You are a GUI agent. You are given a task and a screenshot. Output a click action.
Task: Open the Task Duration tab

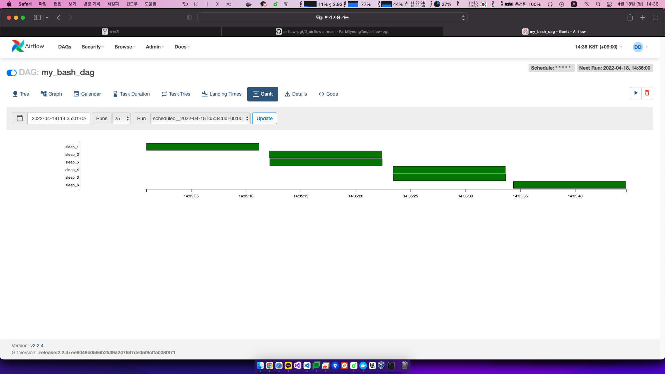(131, 94)
